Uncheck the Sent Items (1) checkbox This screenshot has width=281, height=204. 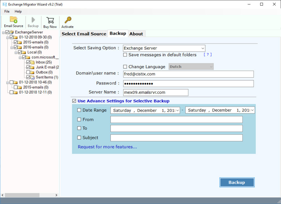tap(28, 77)
